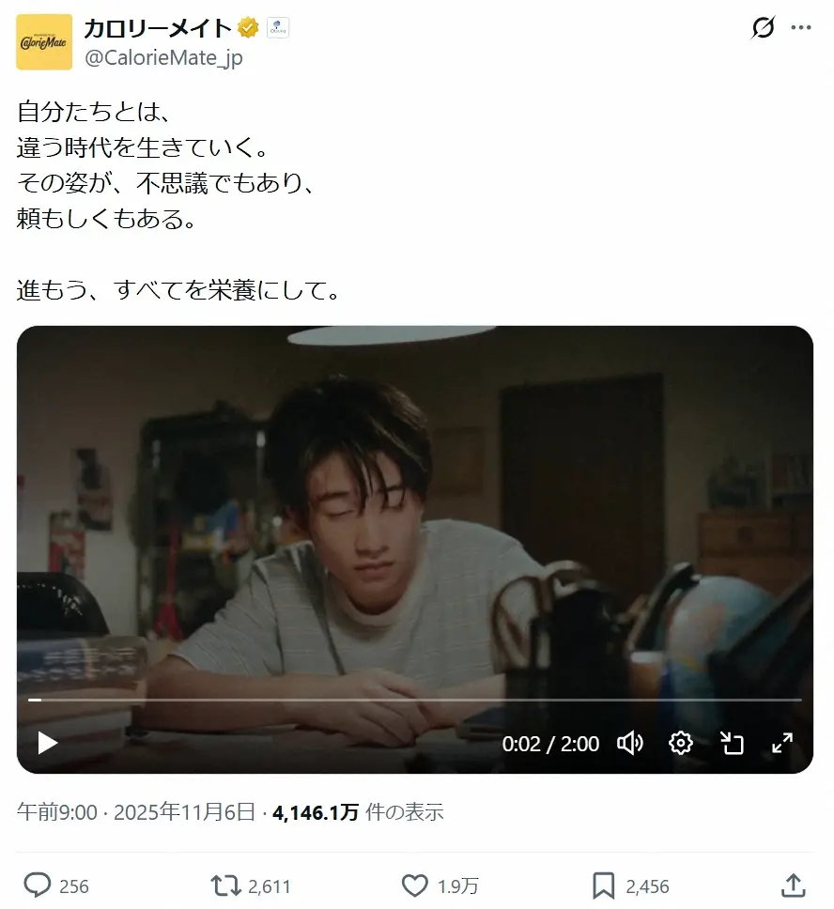Bookmark this post
The height and width of the screenshot is (909, 834).
[x=603, y=886]
